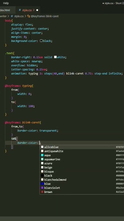Click the overflow: hidden line

tap(24, 66)
